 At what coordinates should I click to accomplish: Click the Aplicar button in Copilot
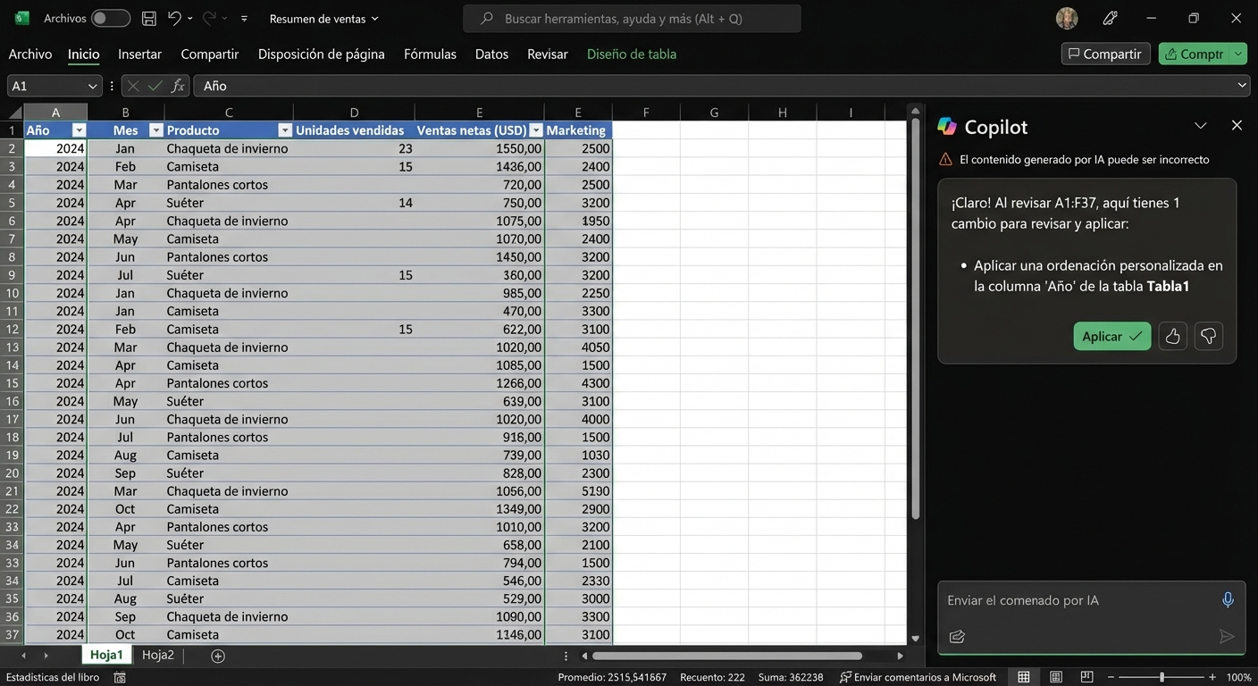click(1111, 336)
